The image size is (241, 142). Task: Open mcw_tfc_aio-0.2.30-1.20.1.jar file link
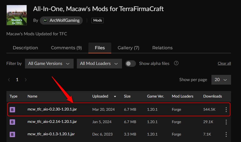pos(52,109)
